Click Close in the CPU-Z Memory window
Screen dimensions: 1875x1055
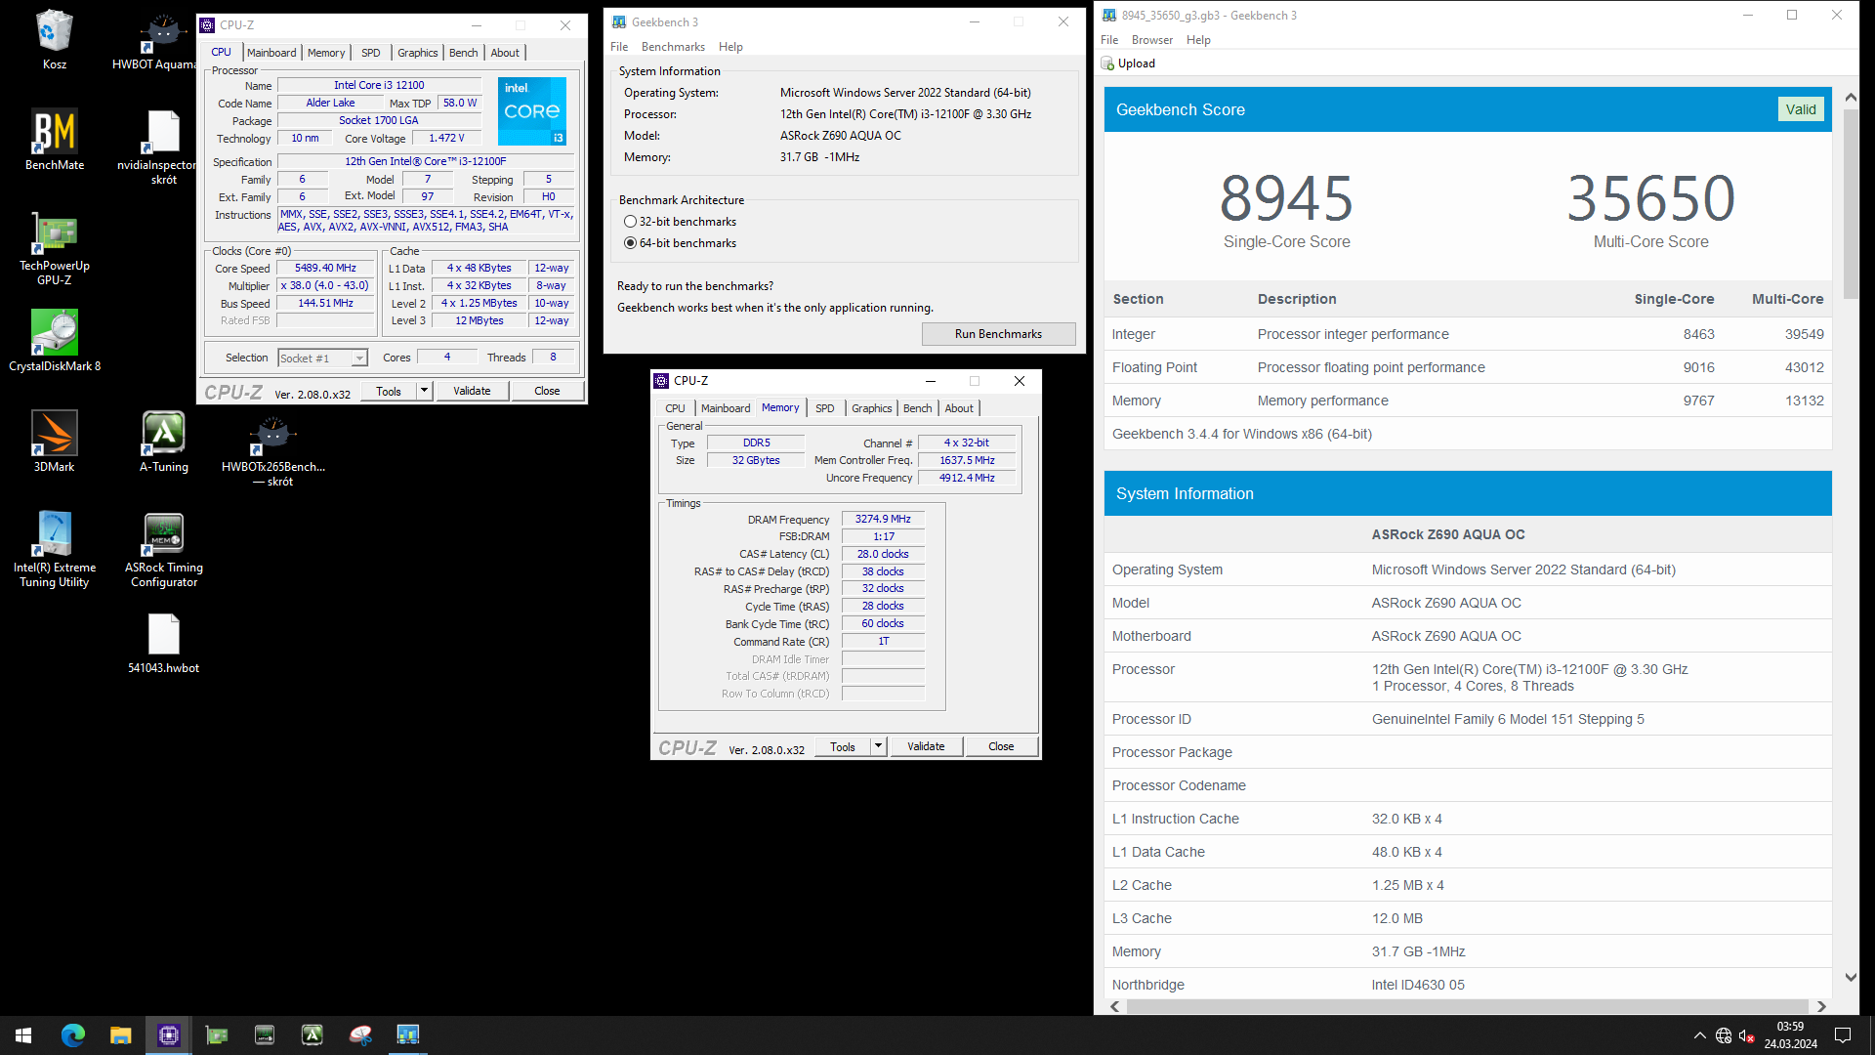click(x=1001, y=746)
